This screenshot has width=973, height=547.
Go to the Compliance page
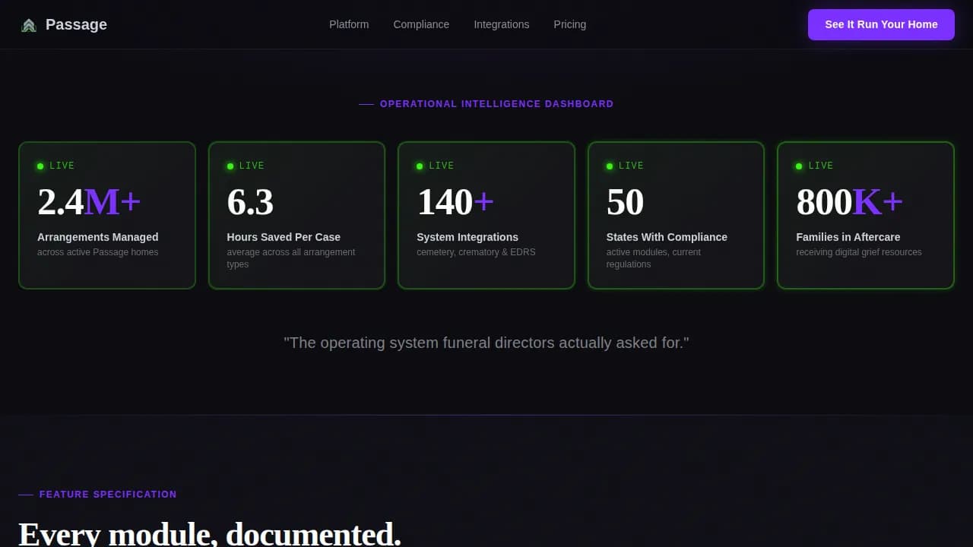[x=421, y=24]
